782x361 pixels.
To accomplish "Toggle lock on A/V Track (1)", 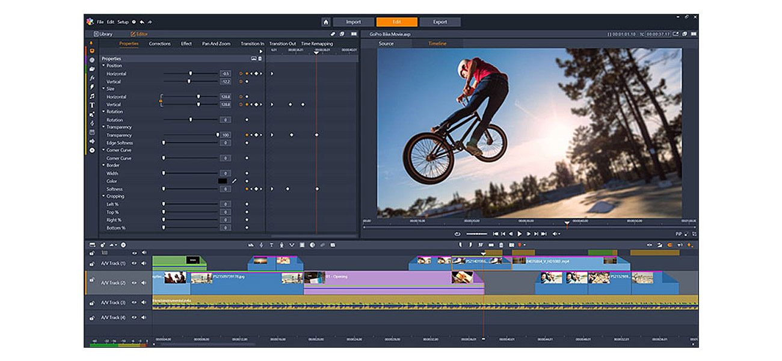I will pos(92,263).
